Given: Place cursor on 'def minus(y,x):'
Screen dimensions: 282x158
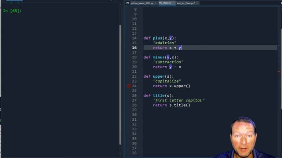Looking at the screenshot, I should pyautogui.click(x=161, y=57).
